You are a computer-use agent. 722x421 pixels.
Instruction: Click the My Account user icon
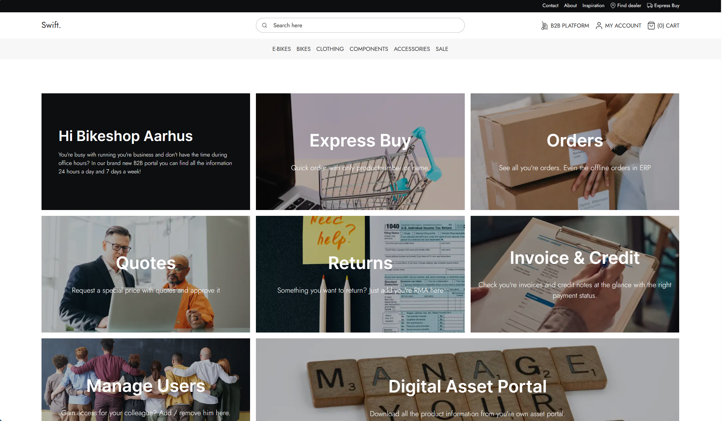[599, 26]
